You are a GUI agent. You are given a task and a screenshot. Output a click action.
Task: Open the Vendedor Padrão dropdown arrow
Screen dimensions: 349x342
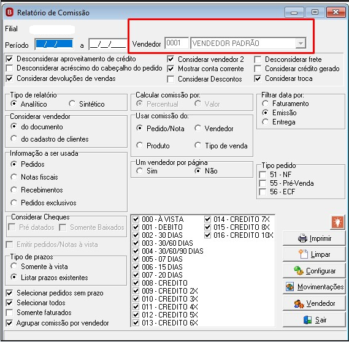tap(301, 43)
